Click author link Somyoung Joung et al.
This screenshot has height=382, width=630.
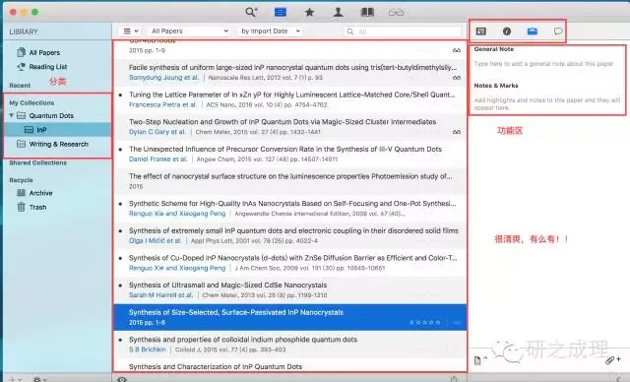point(164,78)
